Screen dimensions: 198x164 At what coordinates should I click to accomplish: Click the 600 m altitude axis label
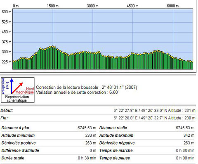point(6,12)
